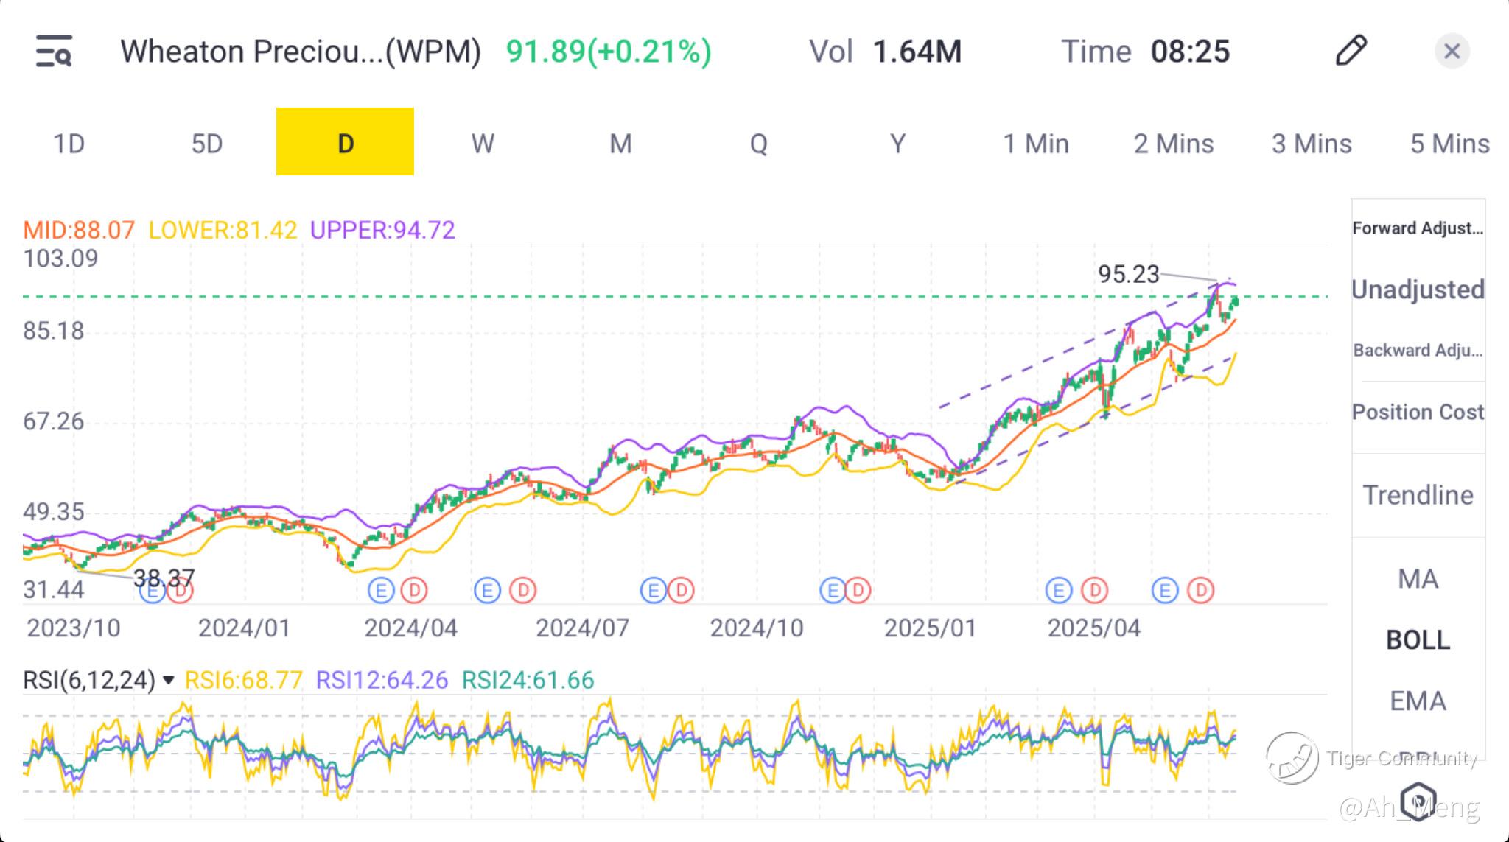Expand the RSI(6,12,24) indicator dropdown
The width and height of the screenshot is (1509, 842).
tap(169, 680)
